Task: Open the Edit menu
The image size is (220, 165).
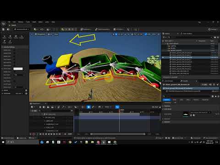Action: coord(14,22)
